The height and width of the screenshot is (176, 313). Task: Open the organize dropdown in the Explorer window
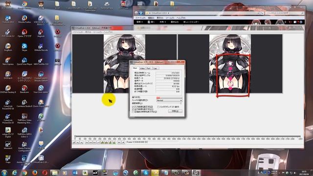tap(139, 22)
